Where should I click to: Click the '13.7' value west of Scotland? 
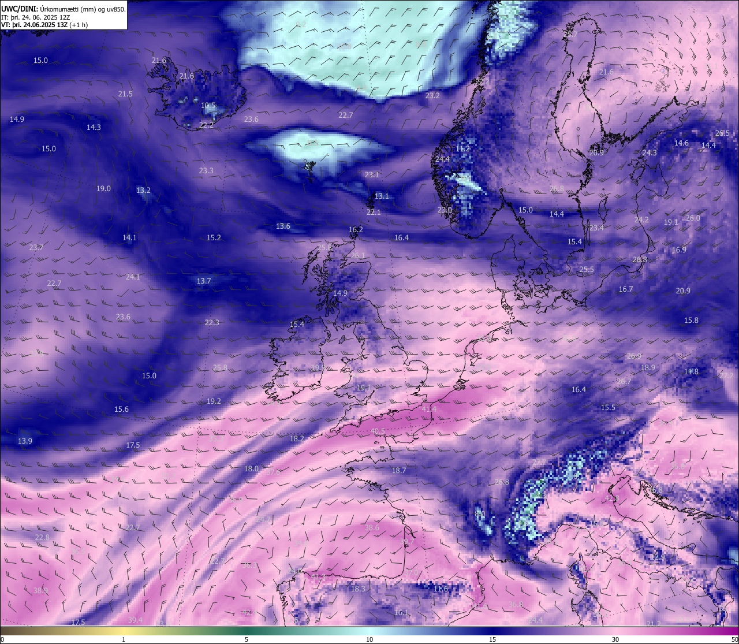pos(204,281)
